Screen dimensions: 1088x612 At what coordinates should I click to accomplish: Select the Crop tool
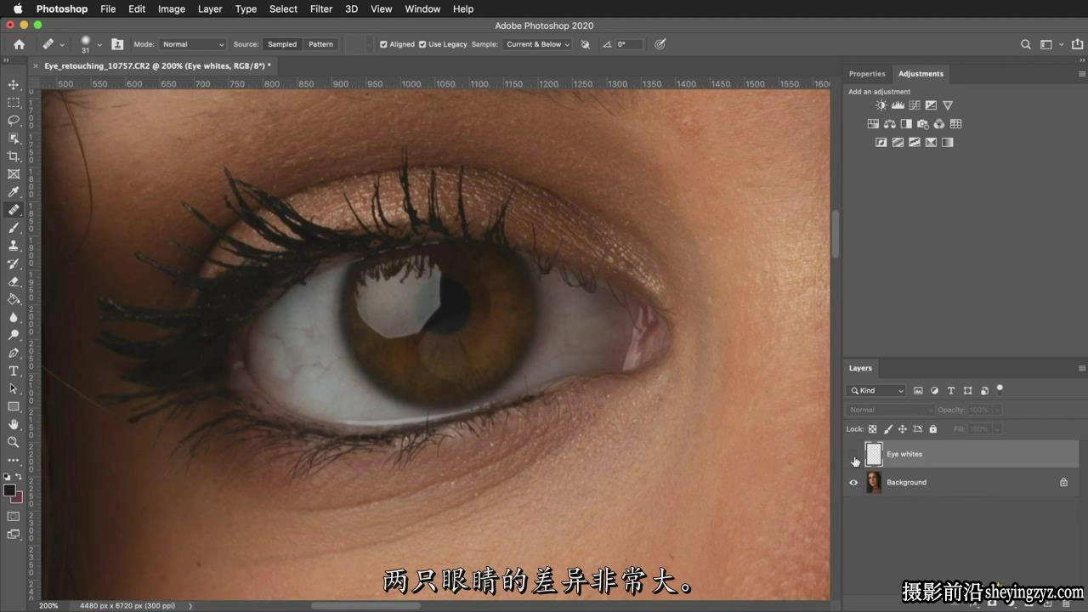tap(14, 156)
